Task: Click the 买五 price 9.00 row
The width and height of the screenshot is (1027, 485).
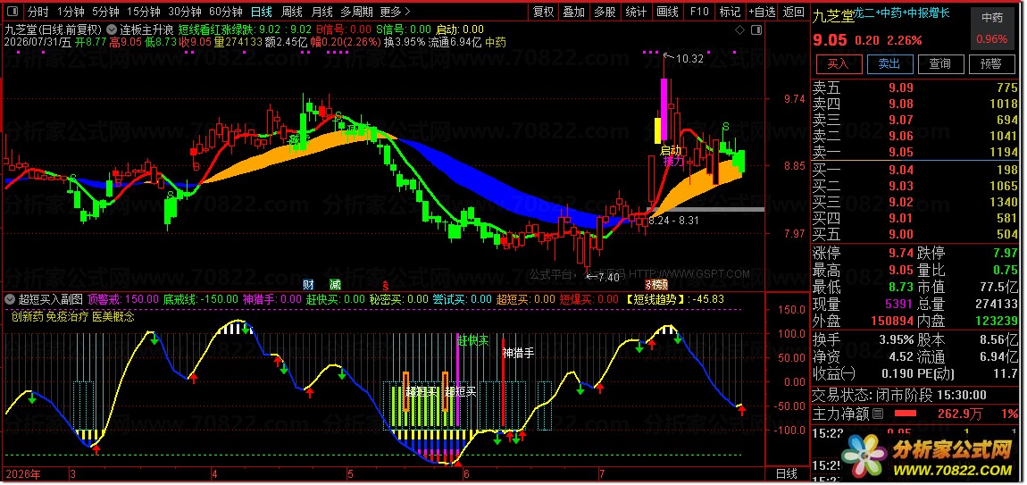Action: pos(915,235)
